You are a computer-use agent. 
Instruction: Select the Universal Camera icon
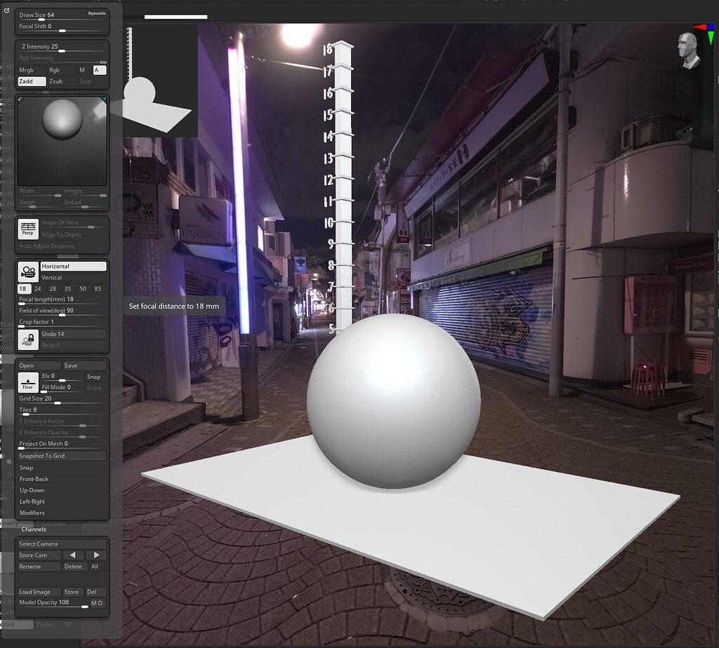tap(28, 271)
